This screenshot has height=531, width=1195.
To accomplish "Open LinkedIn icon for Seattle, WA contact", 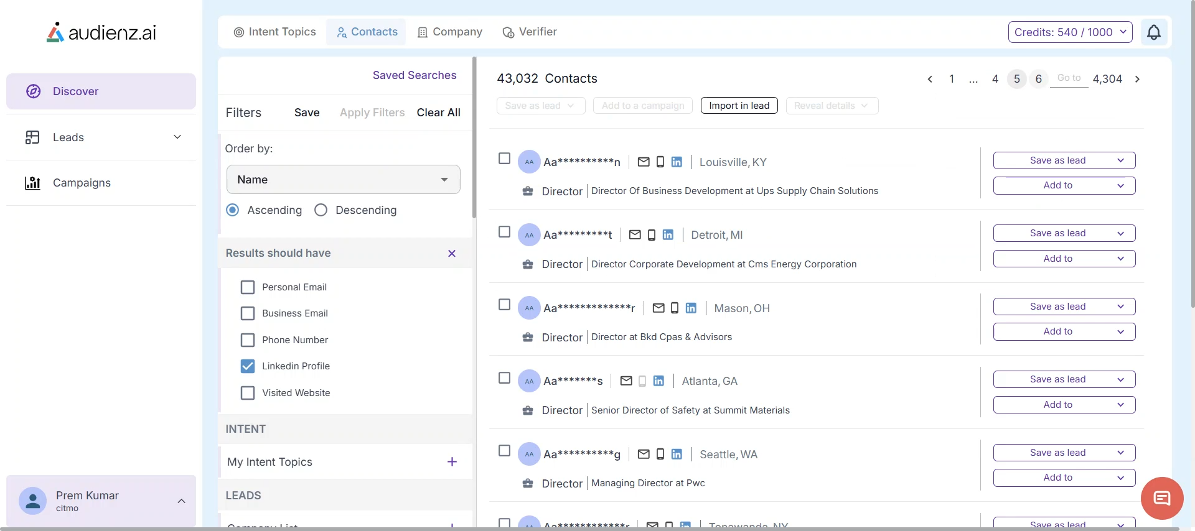I will 677,454.
